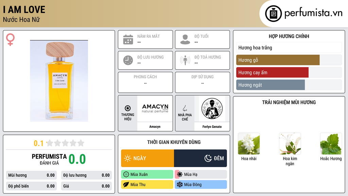
Task: Click the I AM LOVE title
Action: coord(24,10)
